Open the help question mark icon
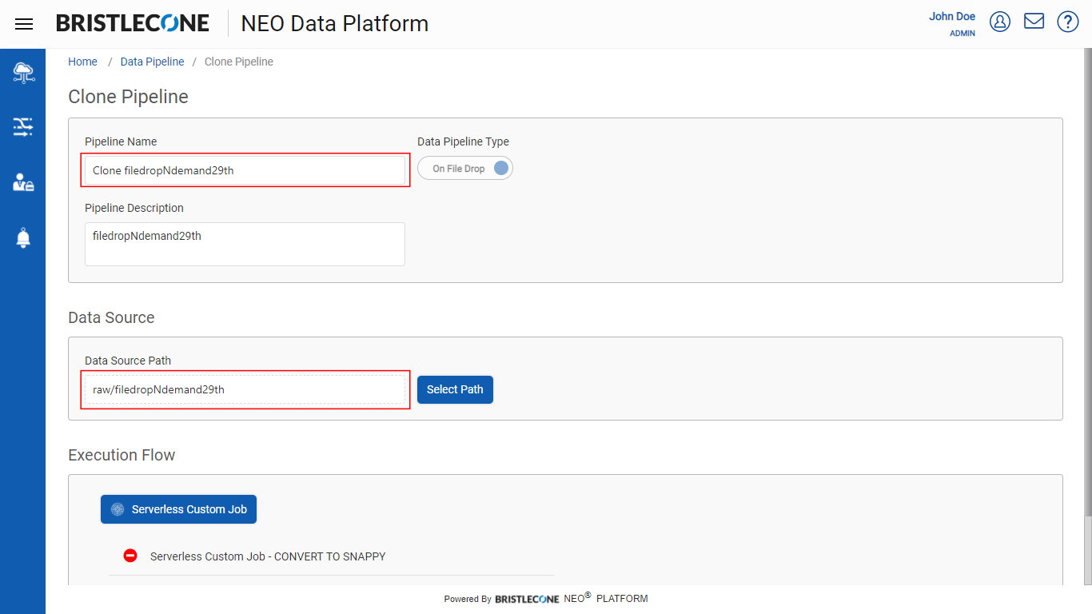Screen dimensions: 1092x614 point(1068,22)
